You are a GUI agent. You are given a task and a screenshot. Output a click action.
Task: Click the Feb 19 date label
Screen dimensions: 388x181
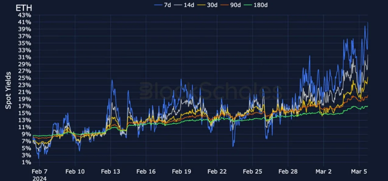[x=182, y=172]
